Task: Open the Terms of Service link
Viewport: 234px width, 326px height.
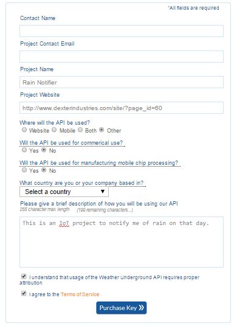Action: point(80,294)
